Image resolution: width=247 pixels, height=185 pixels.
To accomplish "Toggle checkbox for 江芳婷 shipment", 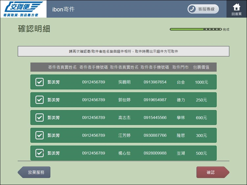I will [x=40, y=135].
